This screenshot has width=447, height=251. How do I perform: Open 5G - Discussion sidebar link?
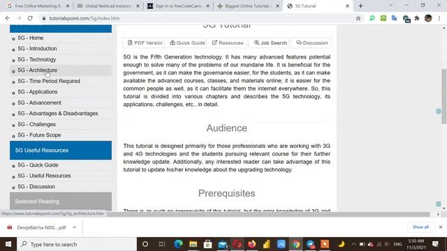36,187
